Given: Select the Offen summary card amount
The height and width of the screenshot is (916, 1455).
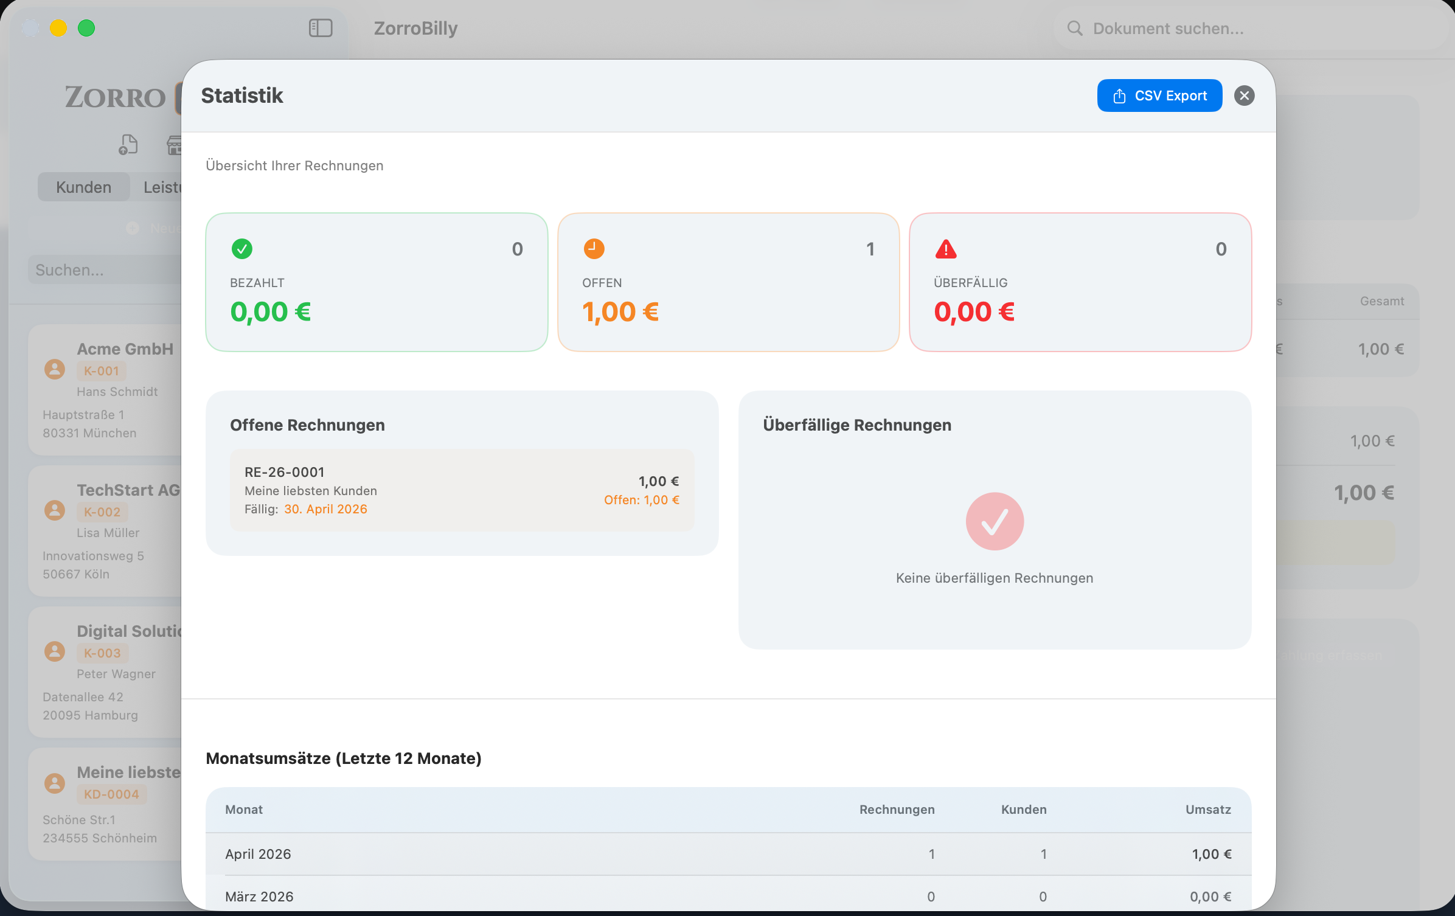Looking at the screenshot, I should [620, 312].
